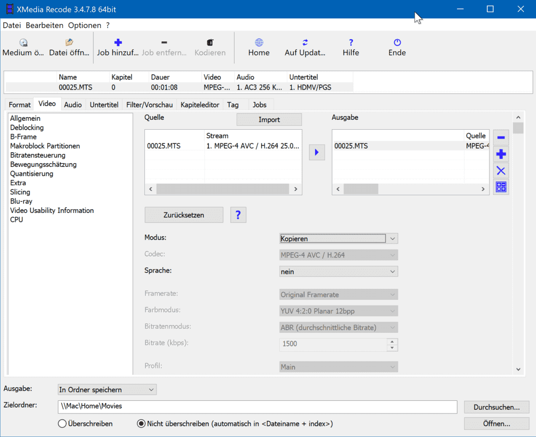Add job with Job hinzufügen plus icon
The width and height of the screenshot is (536, 437).
tap(118, 42)
